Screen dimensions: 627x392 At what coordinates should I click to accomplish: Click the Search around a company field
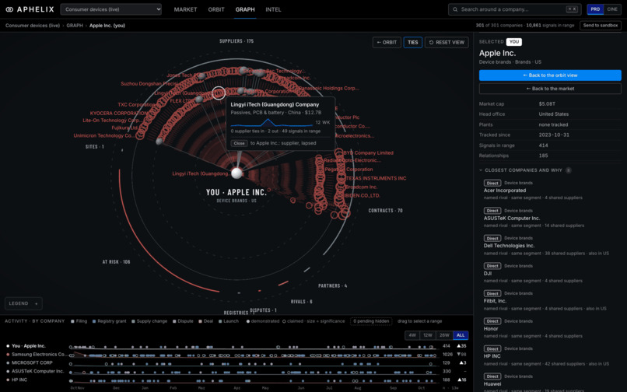click(514, 9)
